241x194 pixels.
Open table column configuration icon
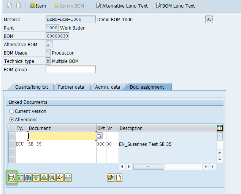[x=220, y=128]
